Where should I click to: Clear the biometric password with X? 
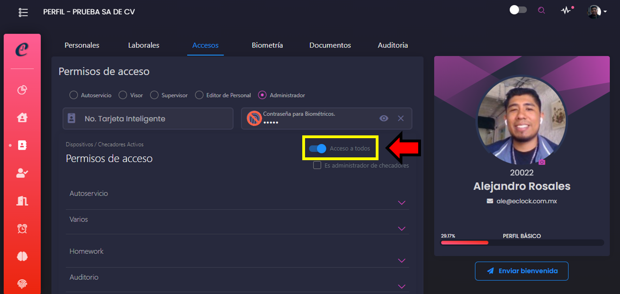click(401, 118)
